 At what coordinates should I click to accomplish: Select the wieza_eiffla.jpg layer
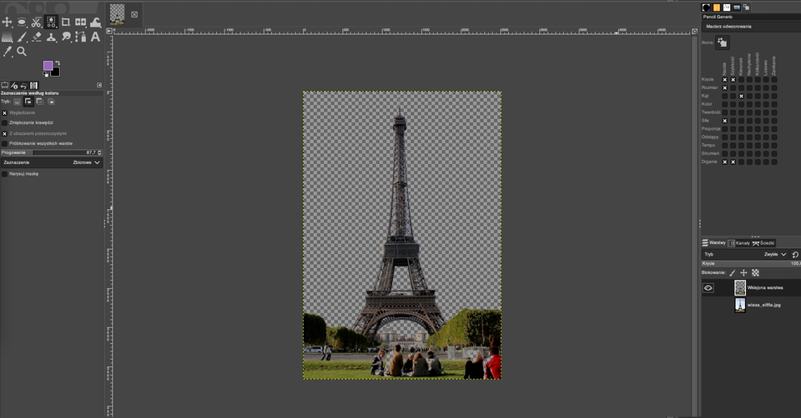[x=763, y=305]
